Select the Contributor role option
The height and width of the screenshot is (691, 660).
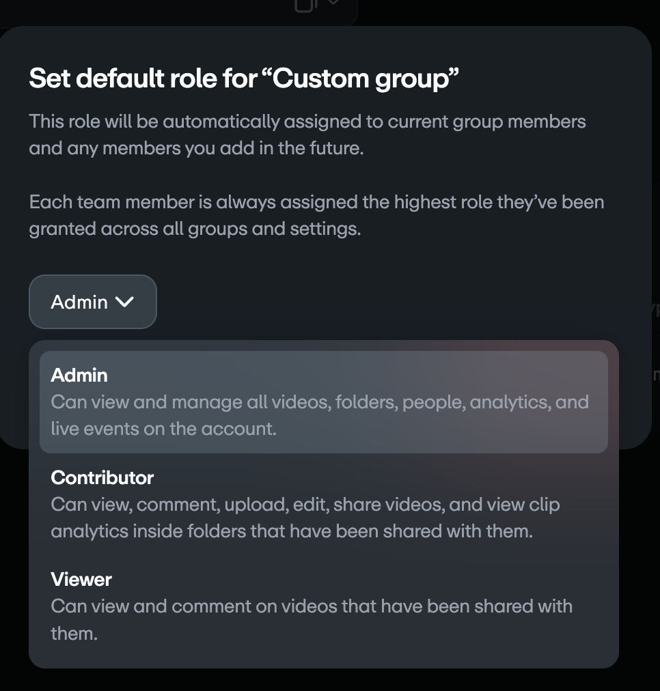point(323,504)
